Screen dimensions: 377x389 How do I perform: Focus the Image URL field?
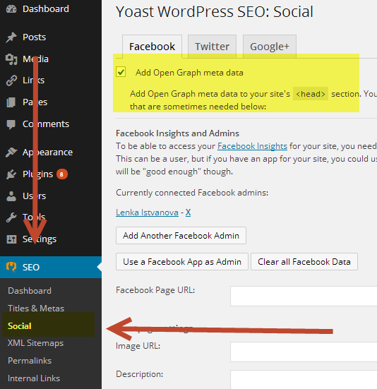[304, 352]
